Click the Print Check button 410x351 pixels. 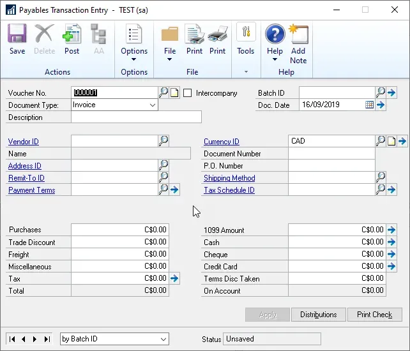[x=374, y=315]
